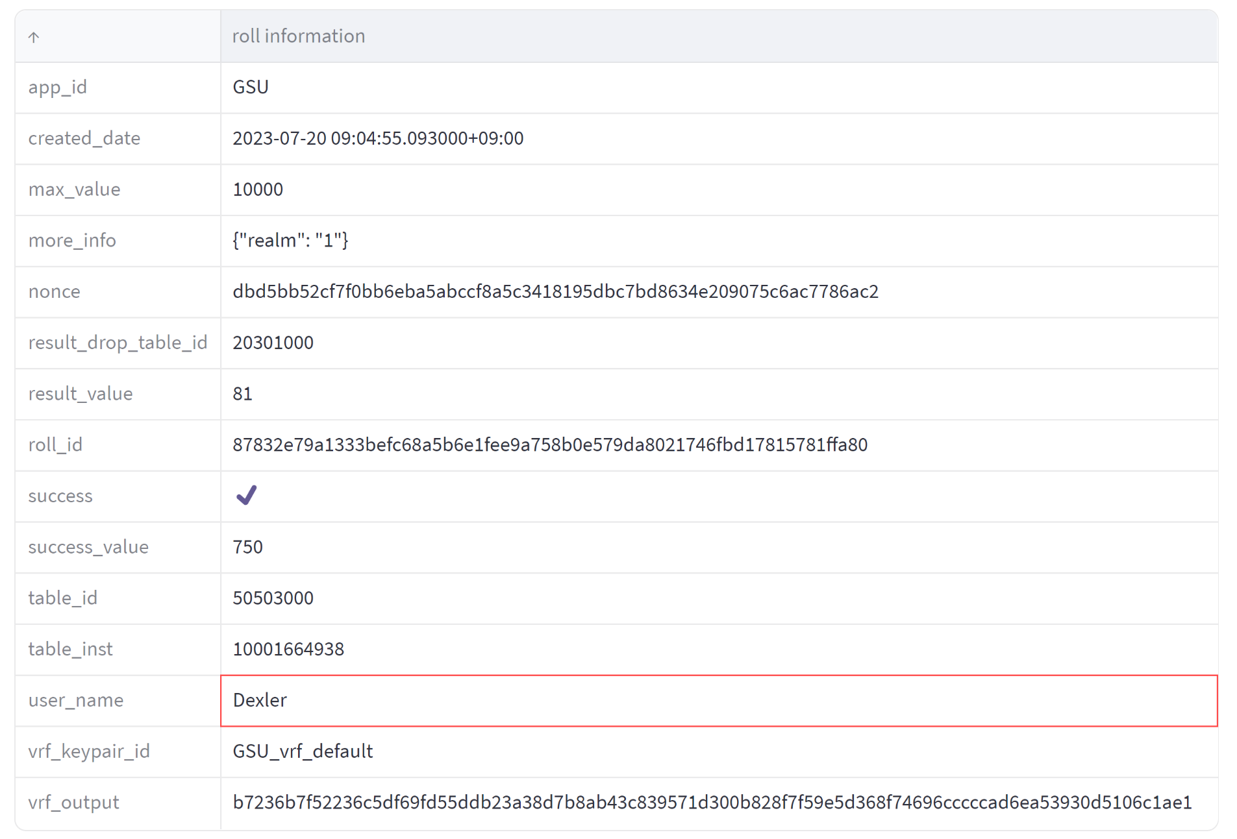Click the max_value cell showing 10000
This screenshot has width=1237, height=839.
pos(258,189)
